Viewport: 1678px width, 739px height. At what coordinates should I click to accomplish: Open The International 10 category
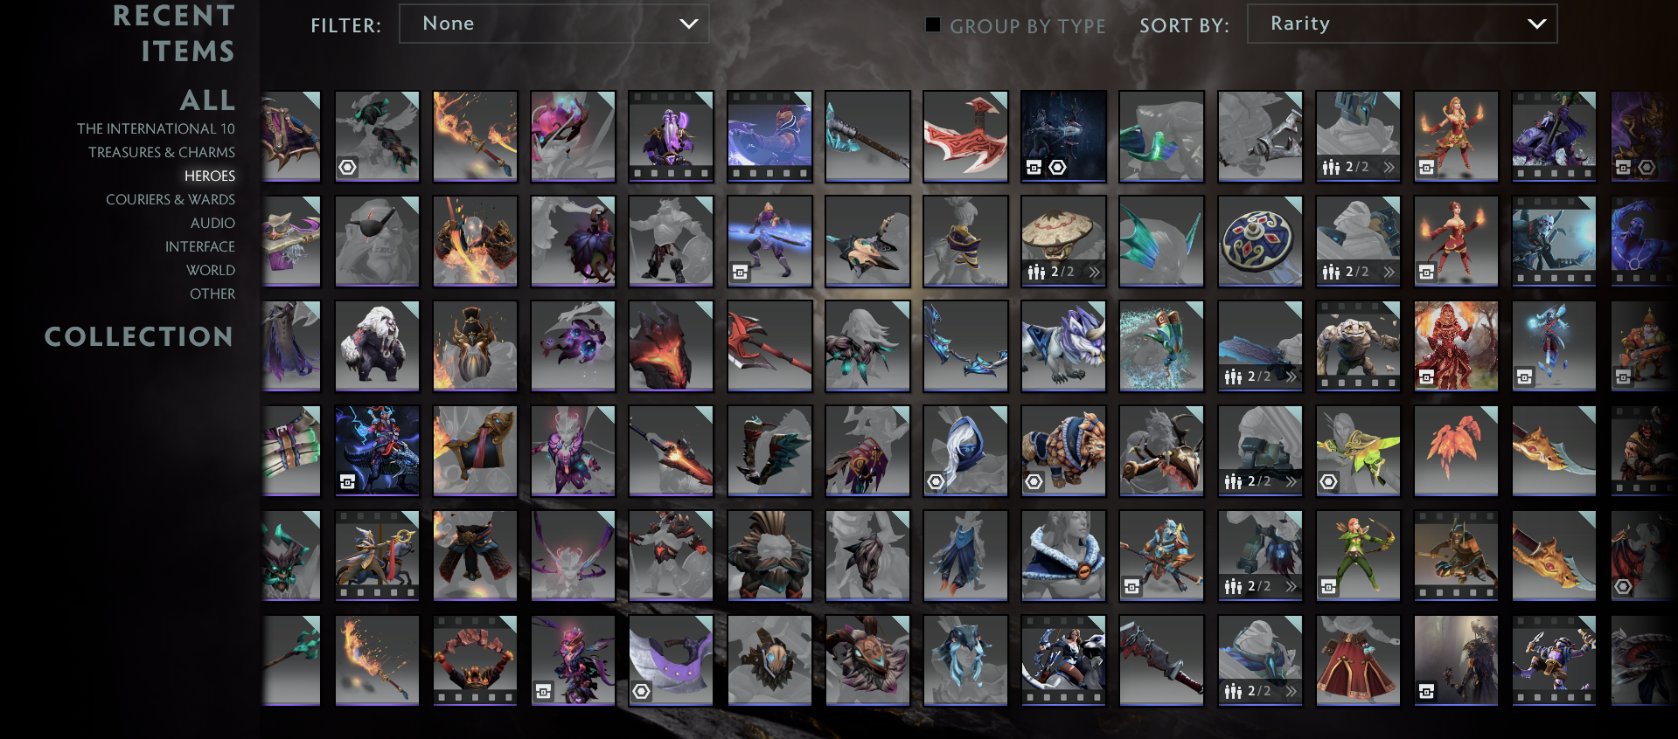[x=156, y=128]
